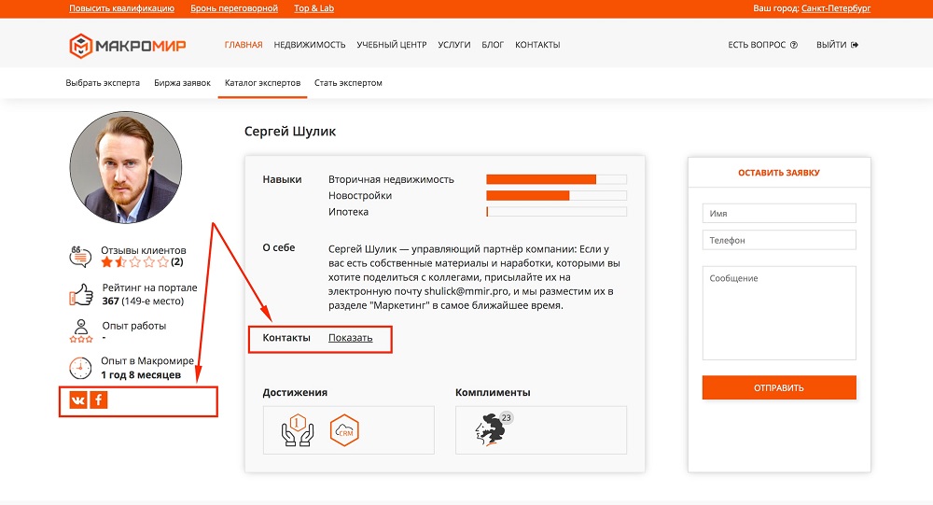Click the Комплименты section heading
The height and width of the screenshot is (505, 933).
click(493, 392)
